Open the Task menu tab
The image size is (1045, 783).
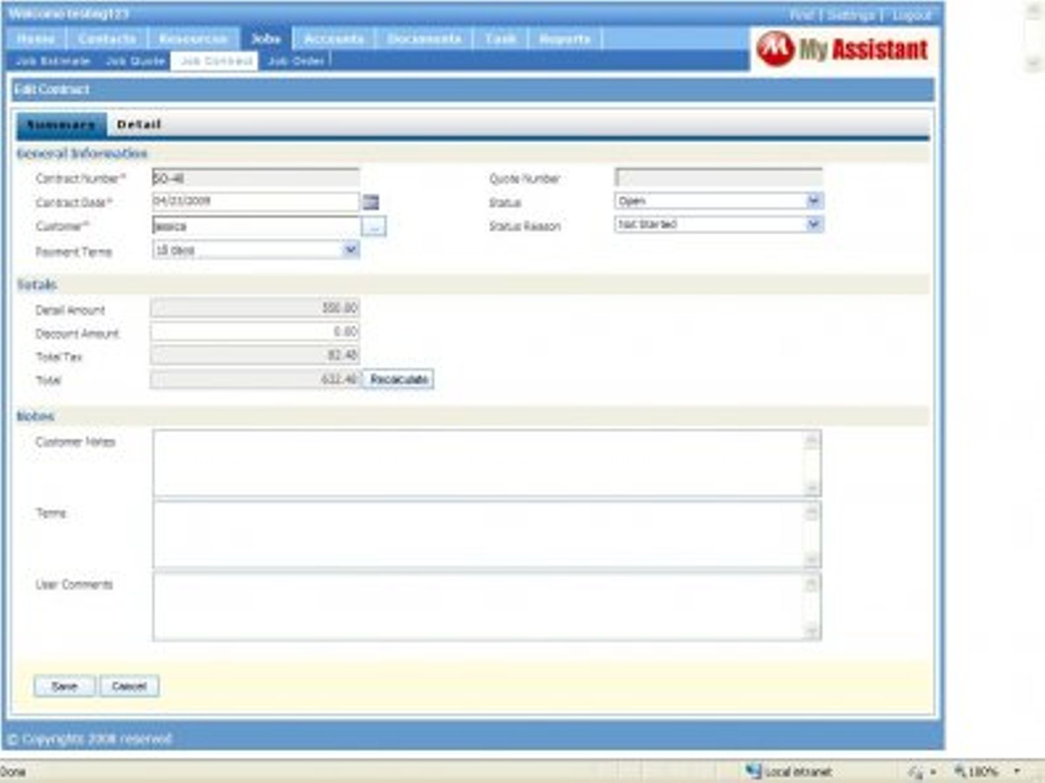click(x=501, y=38)
